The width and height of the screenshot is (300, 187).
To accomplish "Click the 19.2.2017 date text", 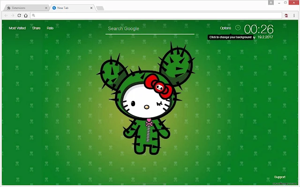I will (265, 37).
